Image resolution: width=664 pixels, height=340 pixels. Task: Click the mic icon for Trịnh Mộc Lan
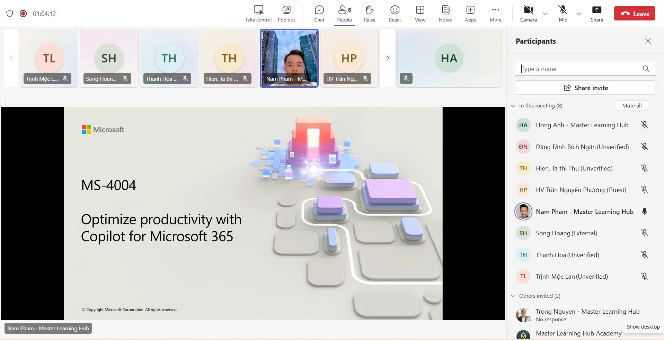click(645, 277)
